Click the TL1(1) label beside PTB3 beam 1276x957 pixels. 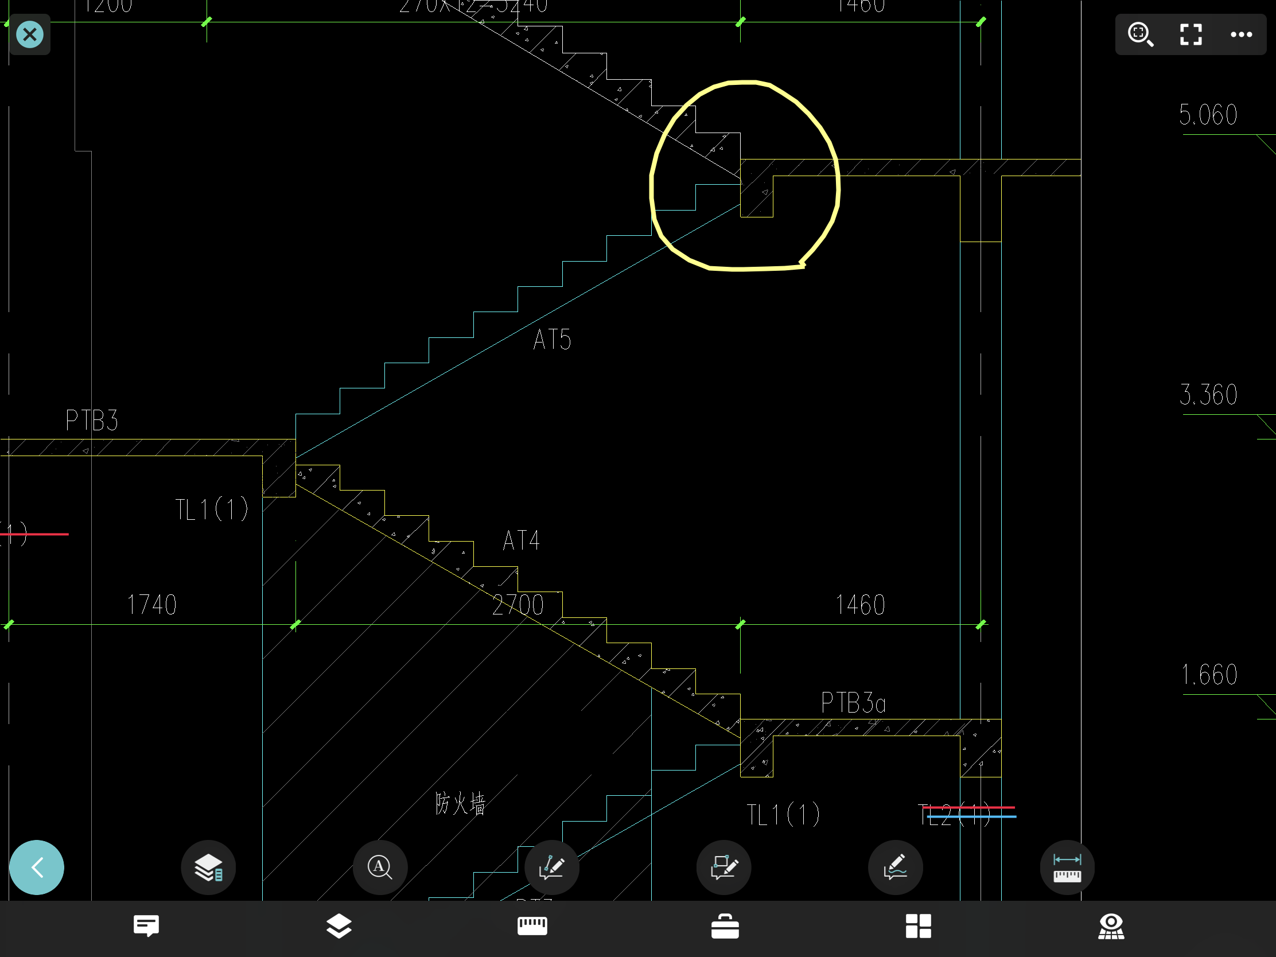pos(212,509)
